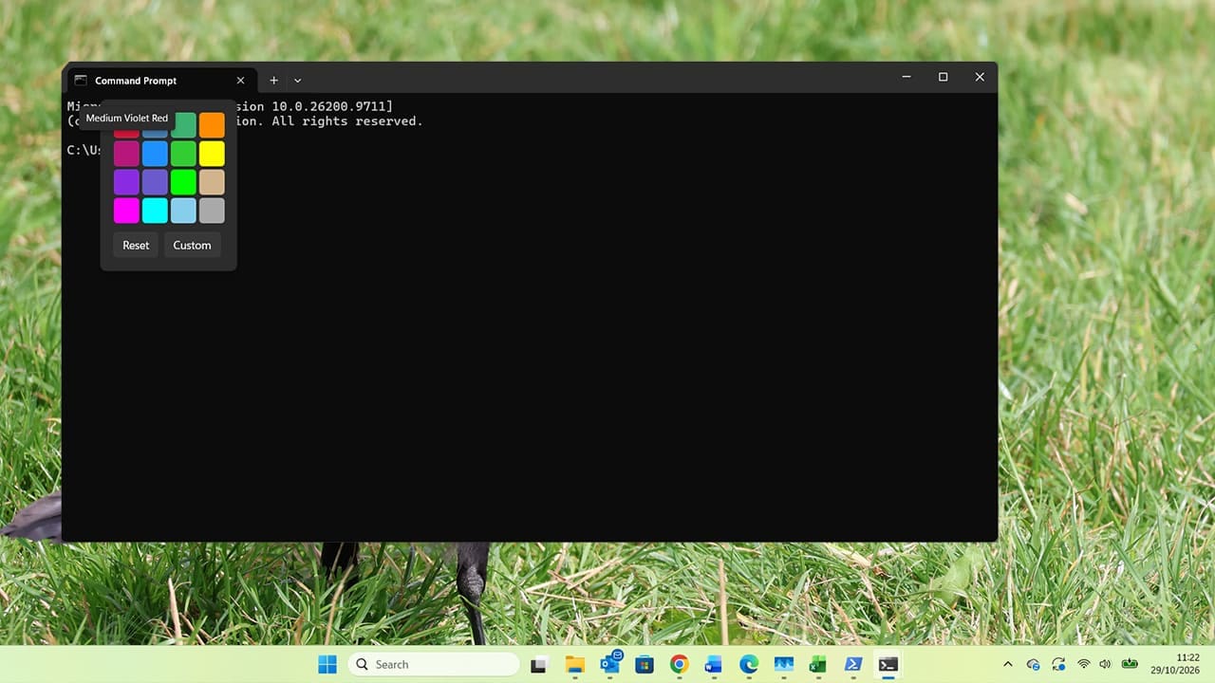Choose the Medium Violet Red swatch
This screenshot has height=683, width=1215.
click(x=126, y=154)
